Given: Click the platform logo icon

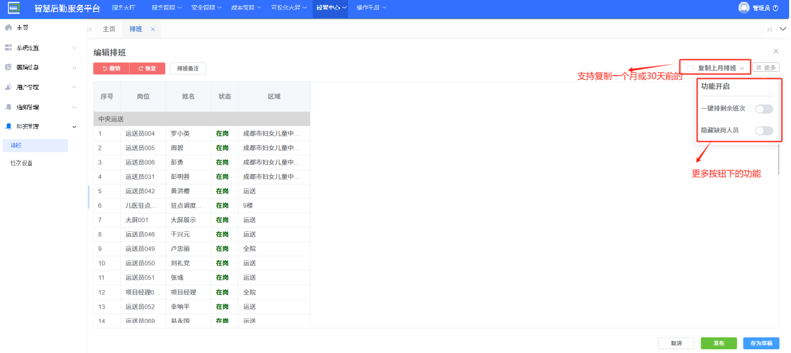Looking at the screenshot, I should click(x=14, y=8).
